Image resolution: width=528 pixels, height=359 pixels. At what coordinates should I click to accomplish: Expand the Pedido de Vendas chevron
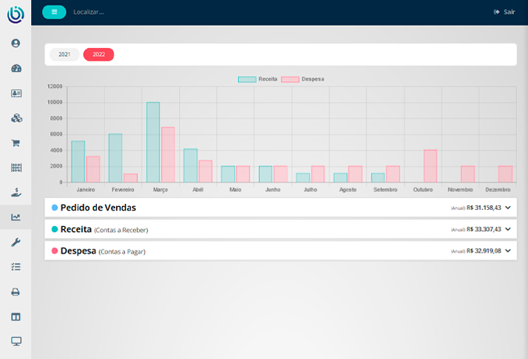[508, 208]
